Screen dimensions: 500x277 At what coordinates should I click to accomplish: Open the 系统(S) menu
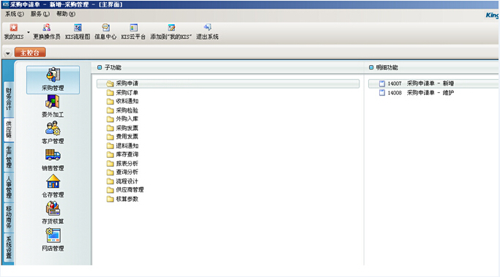coord(15,14)
